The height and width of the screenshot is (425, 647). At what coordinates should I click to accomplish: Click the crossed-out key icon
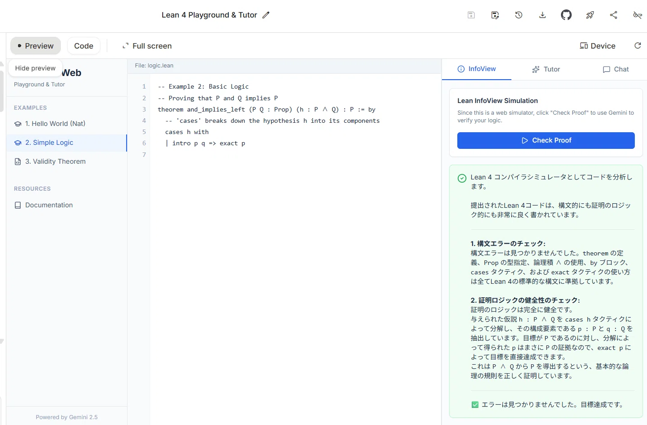coord(638,15)
